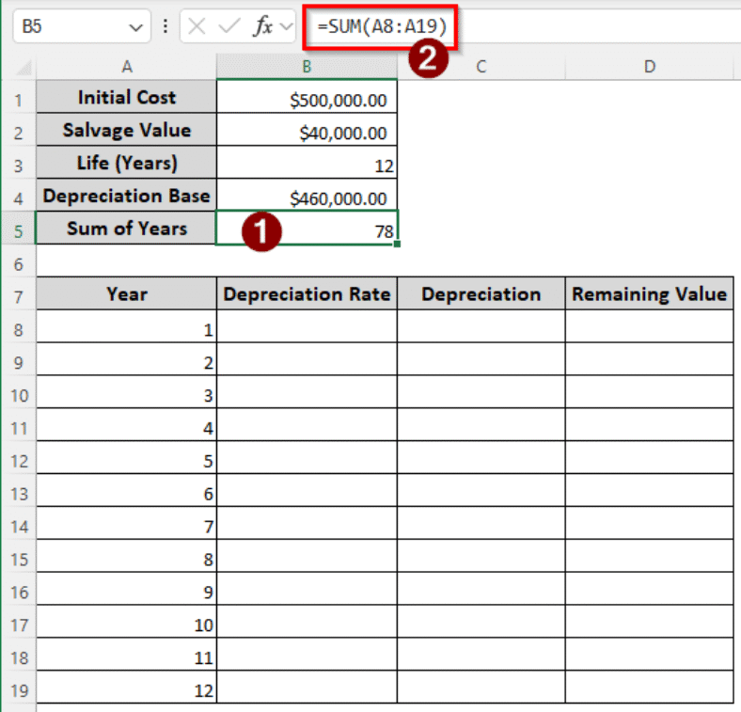Click empty Depreciation cell C8
Viewport: 741px width, 712px height.
[481, 326]
